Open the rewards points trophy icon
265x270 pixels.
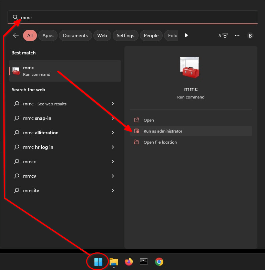(x=223, y=35)
